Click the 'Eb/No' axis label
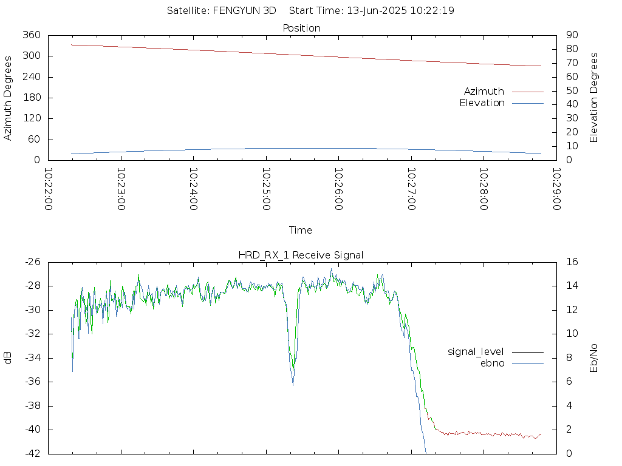Viewport: 622px width, 466px height. tap(593, 358)
